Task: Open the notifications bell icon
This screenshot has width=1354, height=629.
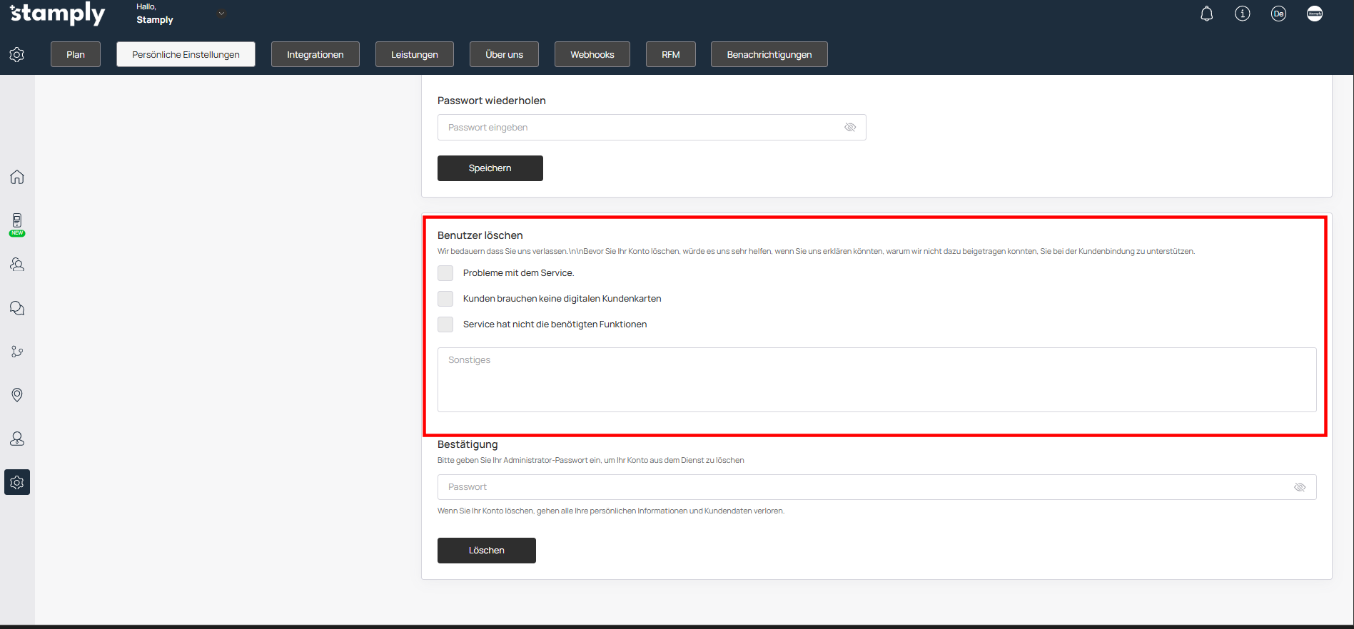Action: click(1206, 14)
